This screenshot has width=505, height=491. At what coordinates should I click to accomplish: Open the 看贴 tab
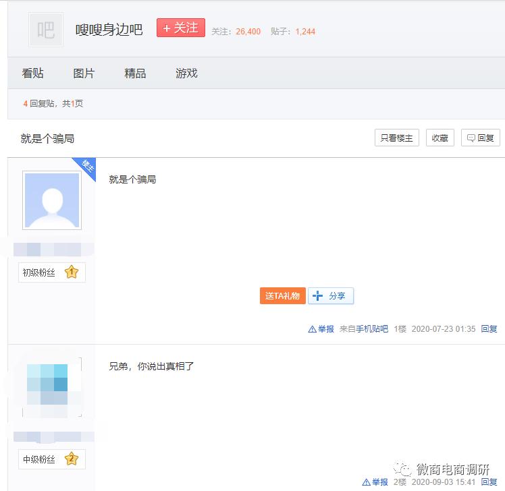point(32,73)
